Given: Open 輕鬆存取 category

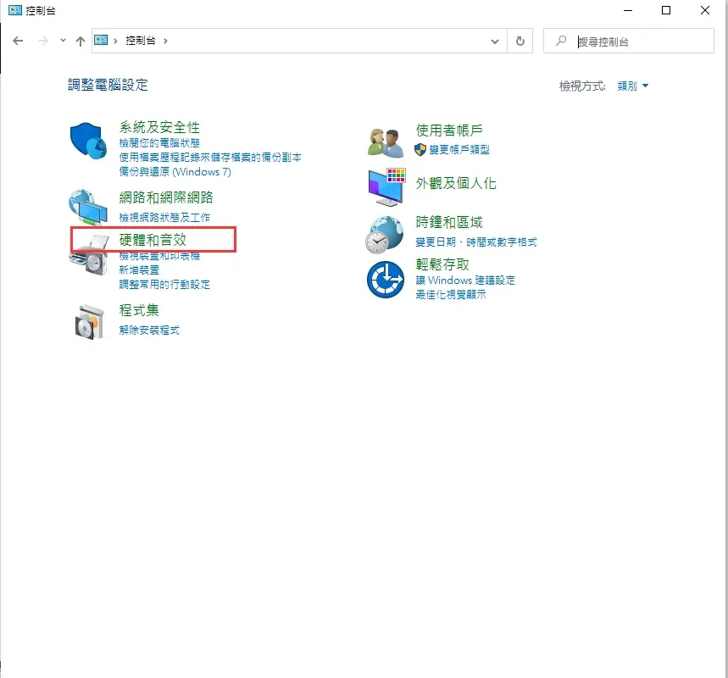Looking at the screenshot, I should click(442, 264).
